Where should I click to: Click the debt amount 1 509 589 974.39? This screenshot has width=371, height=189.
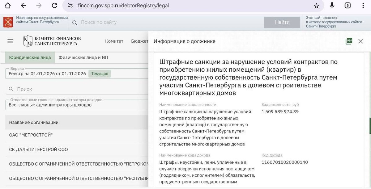pos(280,111)
